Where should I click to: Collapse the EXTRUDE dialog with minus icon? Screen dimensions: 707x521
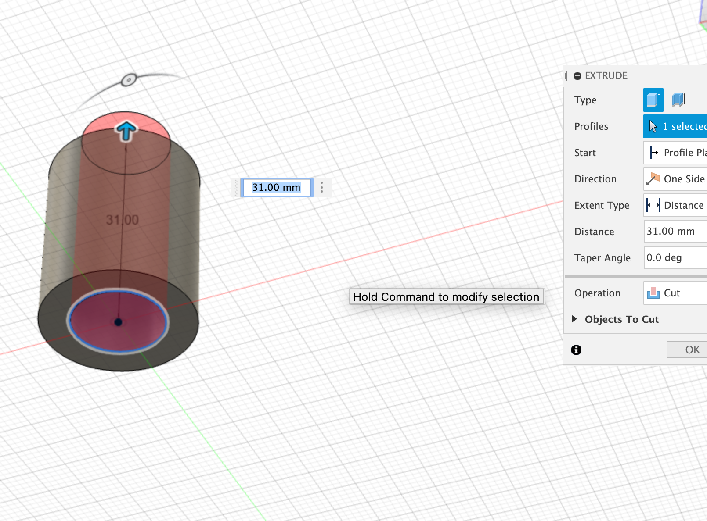(577, 76)
